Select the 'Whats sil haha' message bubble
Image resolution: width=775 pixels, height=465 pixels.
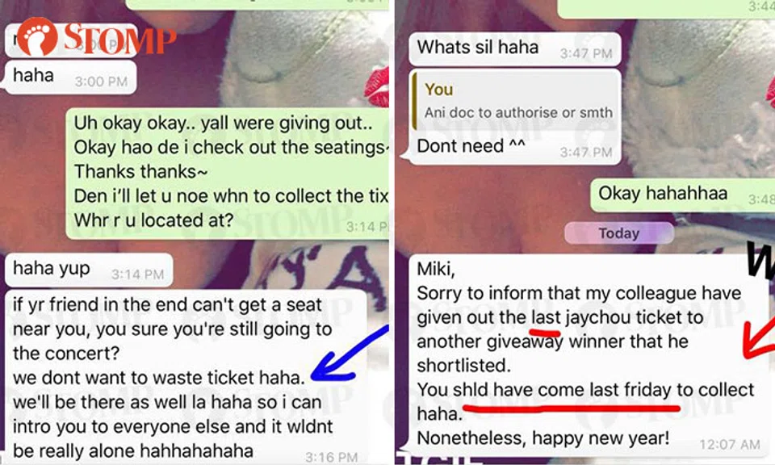tap(514, 48)
